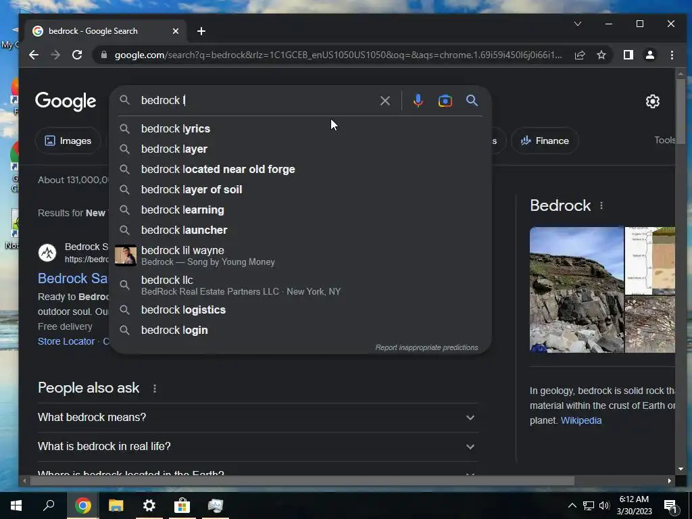Pick suggestion bedrock launcher
Screen dimensions: 692x519
click(300, 230)
